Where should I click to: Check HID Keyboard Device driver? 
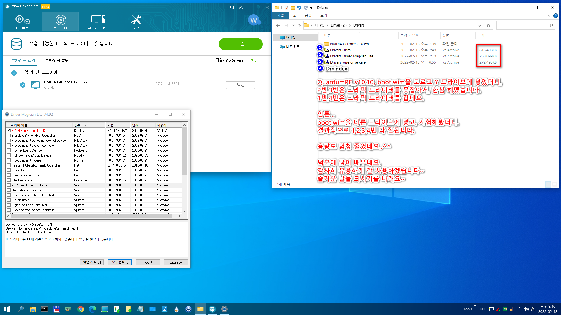pos(9,150)
